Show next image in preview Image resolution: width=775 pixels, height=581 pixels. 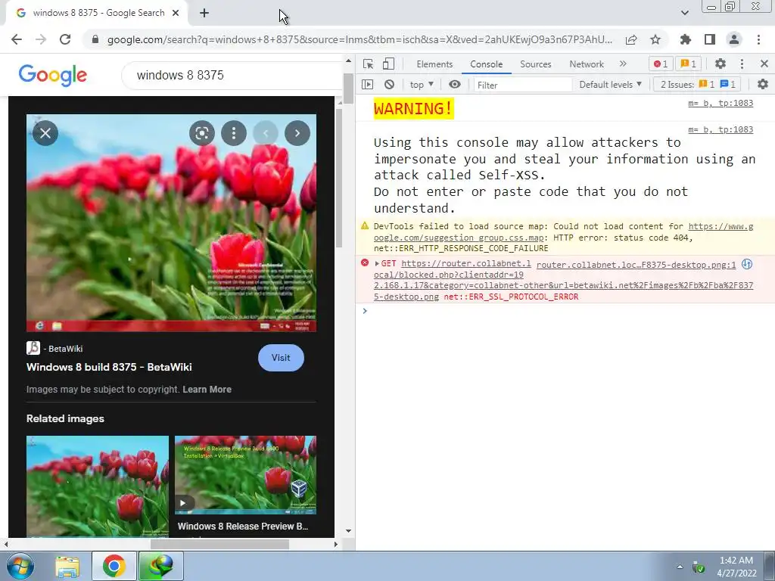(x=297, y=133)
